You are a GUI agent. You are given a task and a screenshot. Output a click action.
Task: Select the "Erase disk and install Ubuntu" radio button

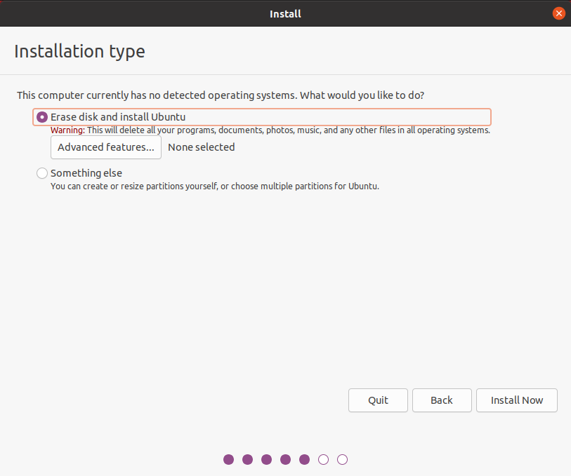point(42,117)
